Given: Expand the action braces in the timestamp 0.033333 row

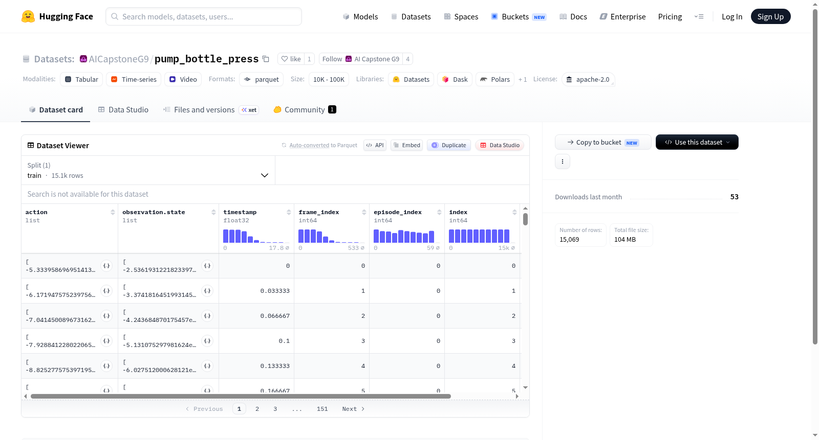Looking at the screenshot, I should pos(106,291).
